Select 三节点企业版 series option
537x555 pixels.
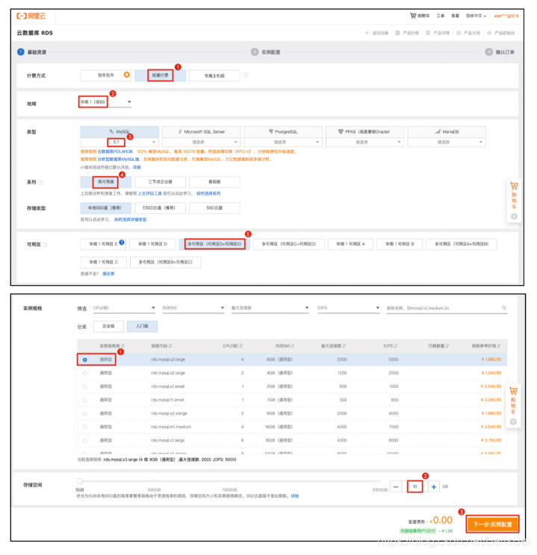[x=161, y=182]
